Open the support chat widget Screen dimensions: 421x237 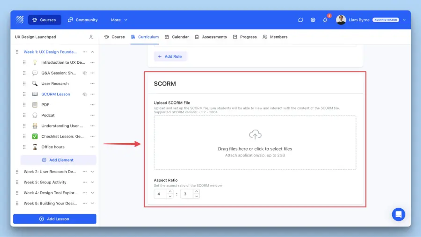tap(398, 214)
